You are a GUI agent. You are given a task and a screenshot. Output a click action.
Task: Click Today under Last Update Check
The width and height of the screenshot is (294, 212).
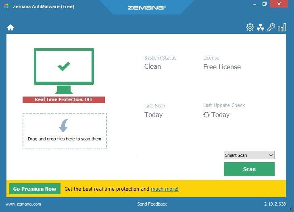pos(220,115)
